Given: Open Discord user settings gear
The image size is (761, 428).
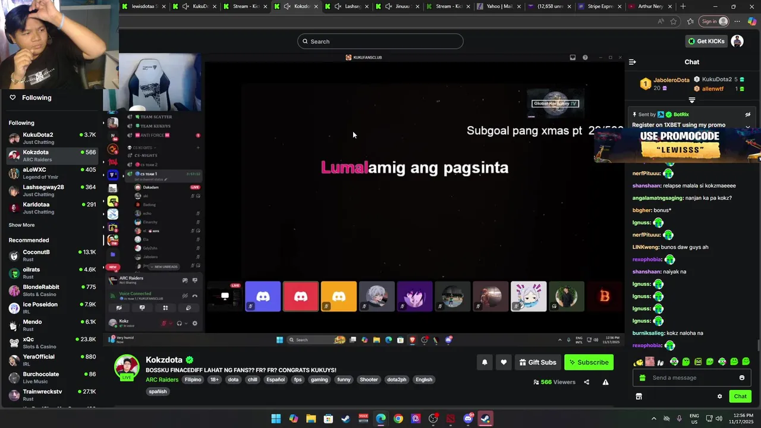Looking at the screenshot, I should (x=194, y=323).
